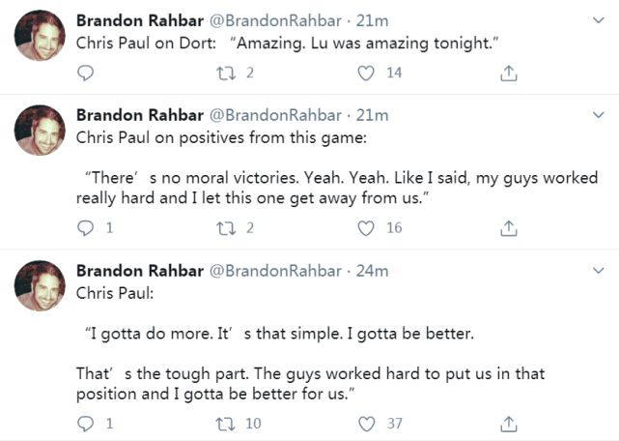Image resolution: width=619 pixels, height=441 pixels.
Task: Retweet the 'Lu was amazing tonight' tweet
Action: (226, 73)
